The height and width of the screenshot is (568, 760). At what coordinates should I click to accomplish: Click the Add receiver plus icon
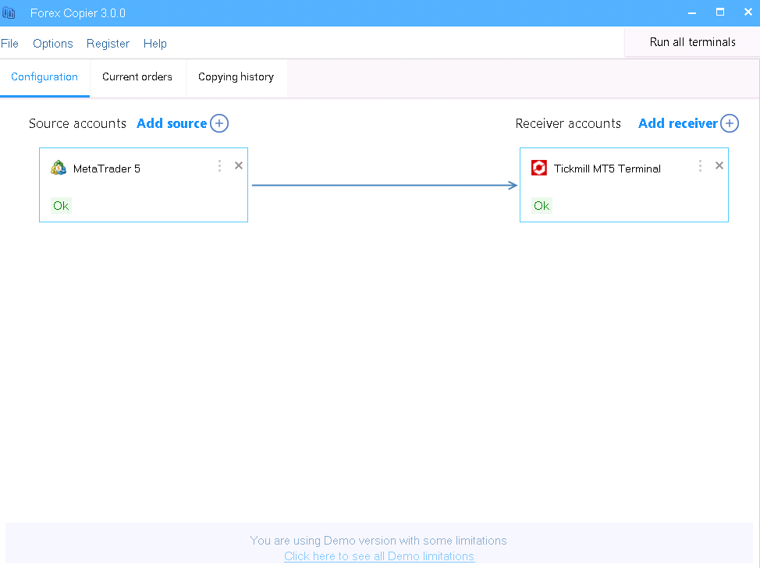click(730, 123)
